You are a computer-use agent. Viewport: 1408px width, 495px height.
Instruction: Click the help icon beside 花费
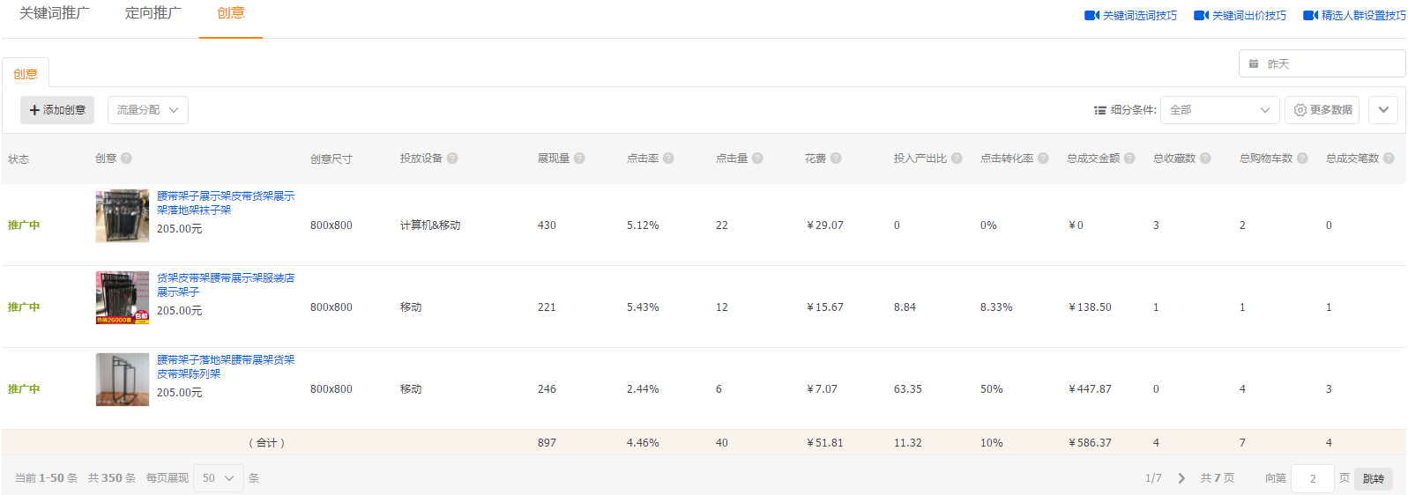pyautogui.click(x=836, y=159)
